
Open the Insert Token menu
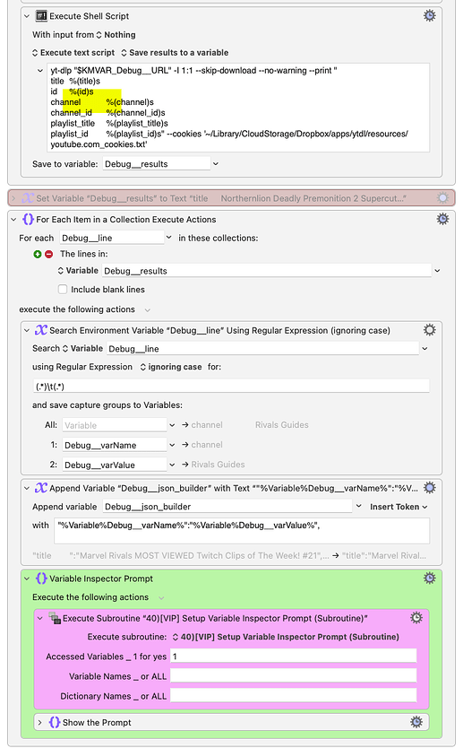coord(399,507)
